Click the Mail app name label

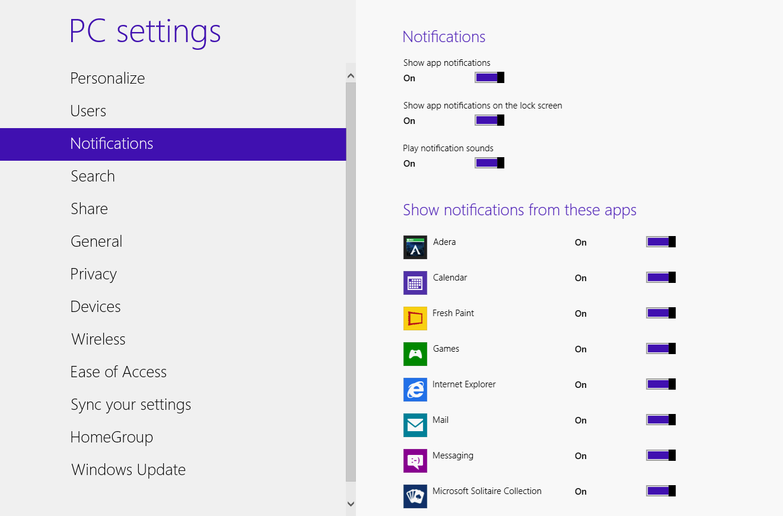click(x=441, y=420)
